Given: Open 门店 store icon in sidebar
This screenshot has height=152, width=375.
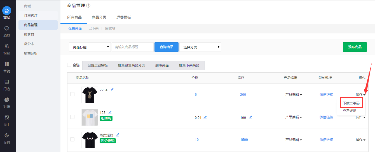Looking at the screenshot, I should click(7, 82).
